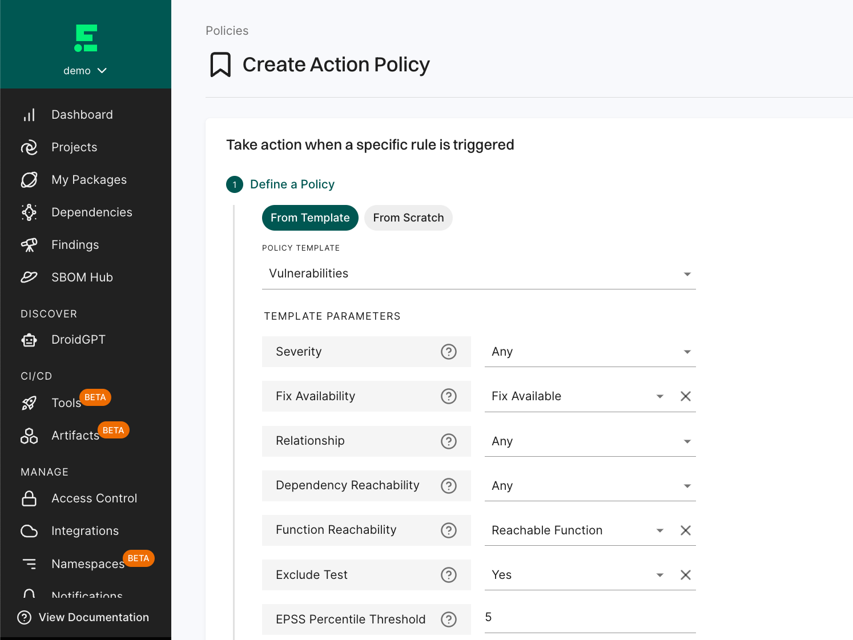Image resolution: width=853 pixels, height=640 pixels.
Task: Open the SBOM Hub icon
Action: pos(29,277)
